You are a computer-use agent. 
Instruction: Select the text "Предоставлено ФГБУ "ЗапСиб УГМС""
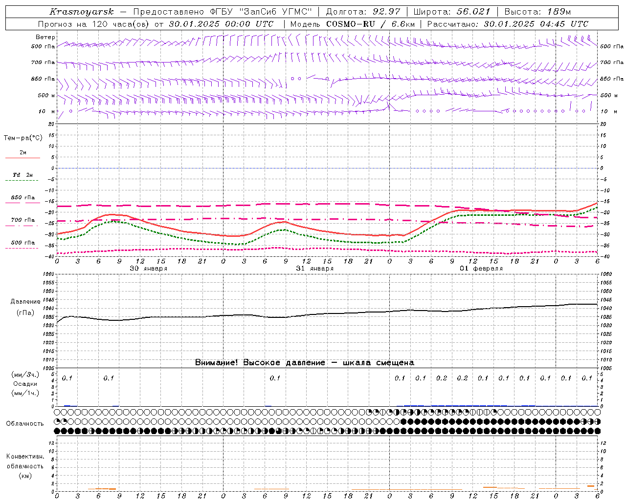click(x=223, y=12)
